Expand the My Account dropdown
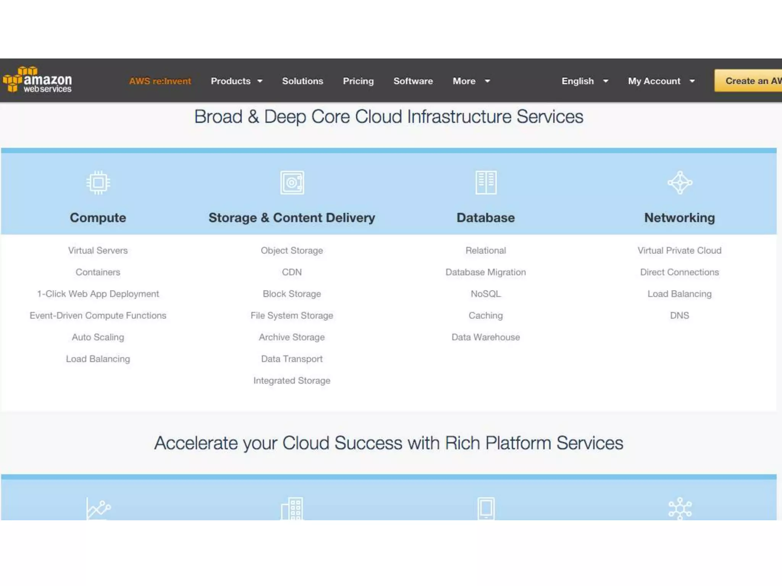This screenshot has width=782, height=586. (x=661, y=81)
